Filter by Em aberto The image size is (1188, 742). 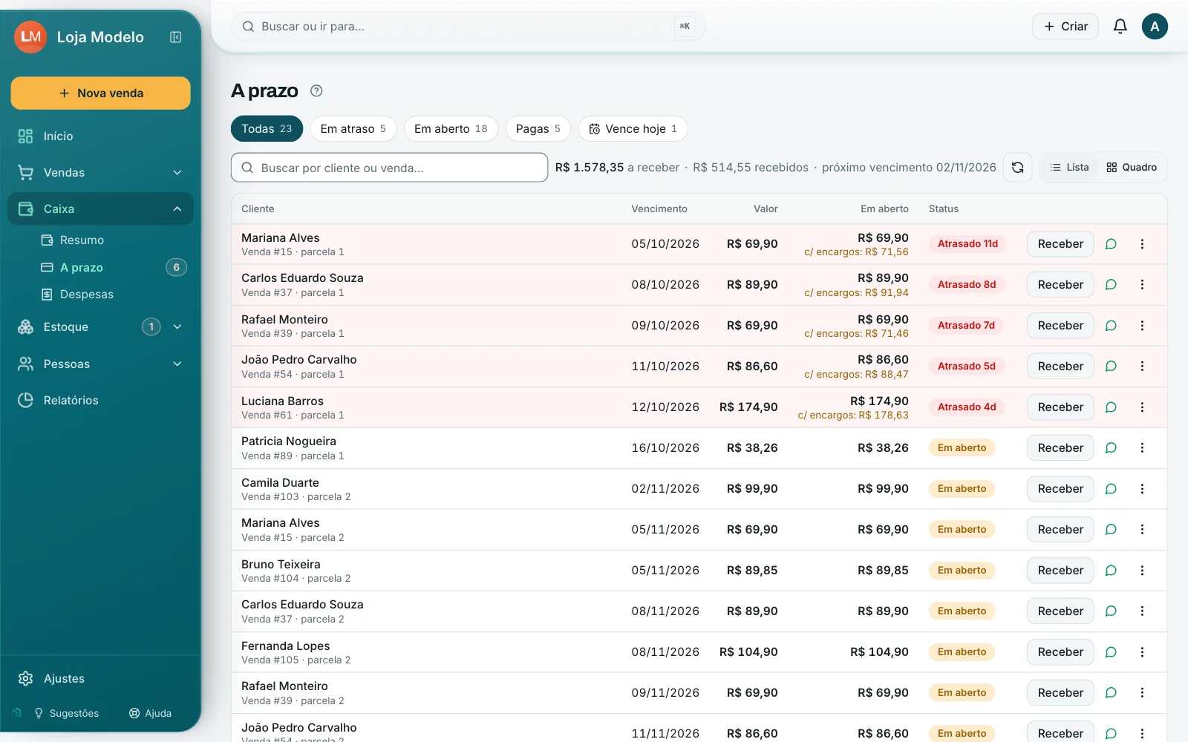point(451,129)
